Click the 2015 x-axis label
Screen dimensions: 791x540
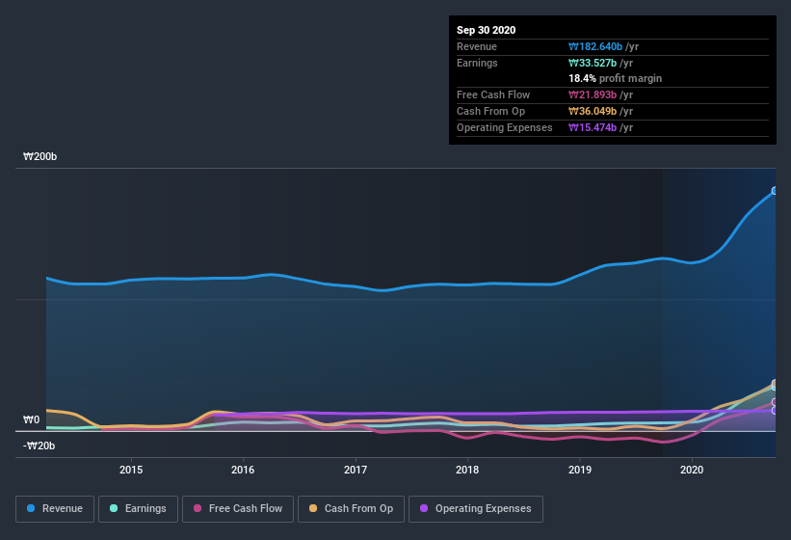click(x=131, y=470)
